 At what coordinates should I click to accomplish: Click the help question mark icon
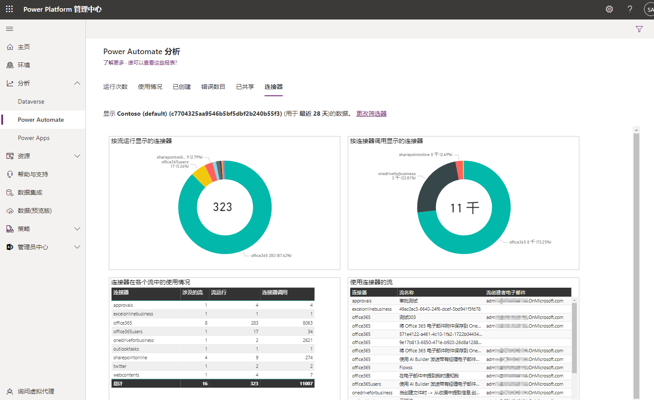pos(630,9)
